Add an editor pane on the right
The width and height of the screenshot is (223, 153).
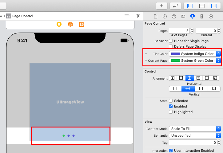138,16
